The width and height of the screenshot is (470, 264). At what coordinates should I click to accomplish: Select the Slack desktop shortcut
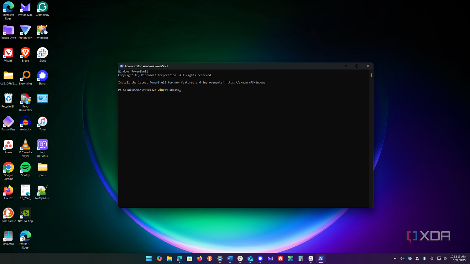click(x=42, y=55)
